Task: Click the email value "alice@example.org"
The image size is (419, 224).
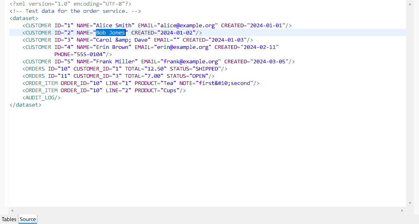Action: (x=187, y=25)
